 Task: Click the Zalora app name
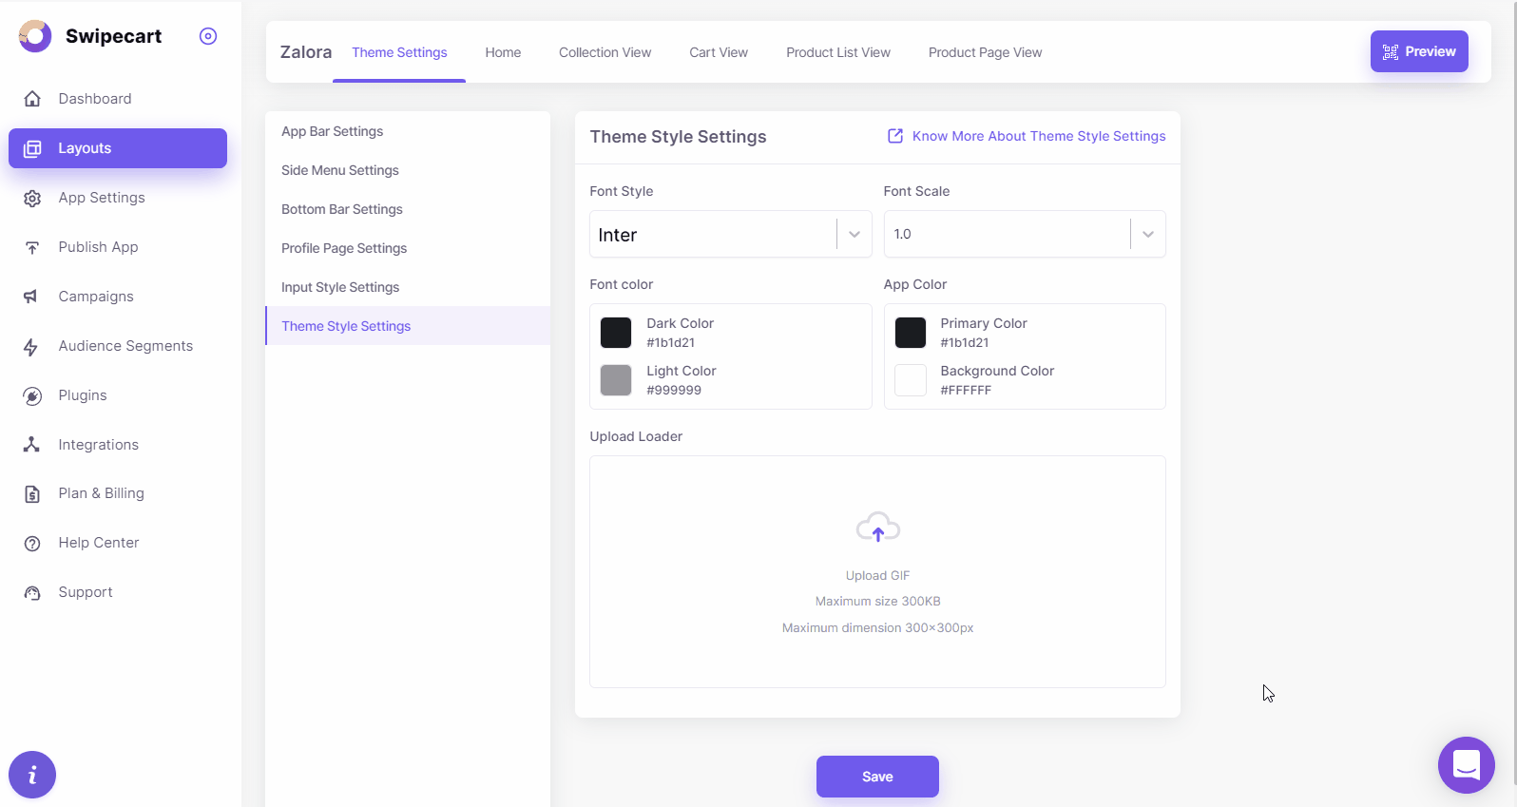(x=306, y=52)
